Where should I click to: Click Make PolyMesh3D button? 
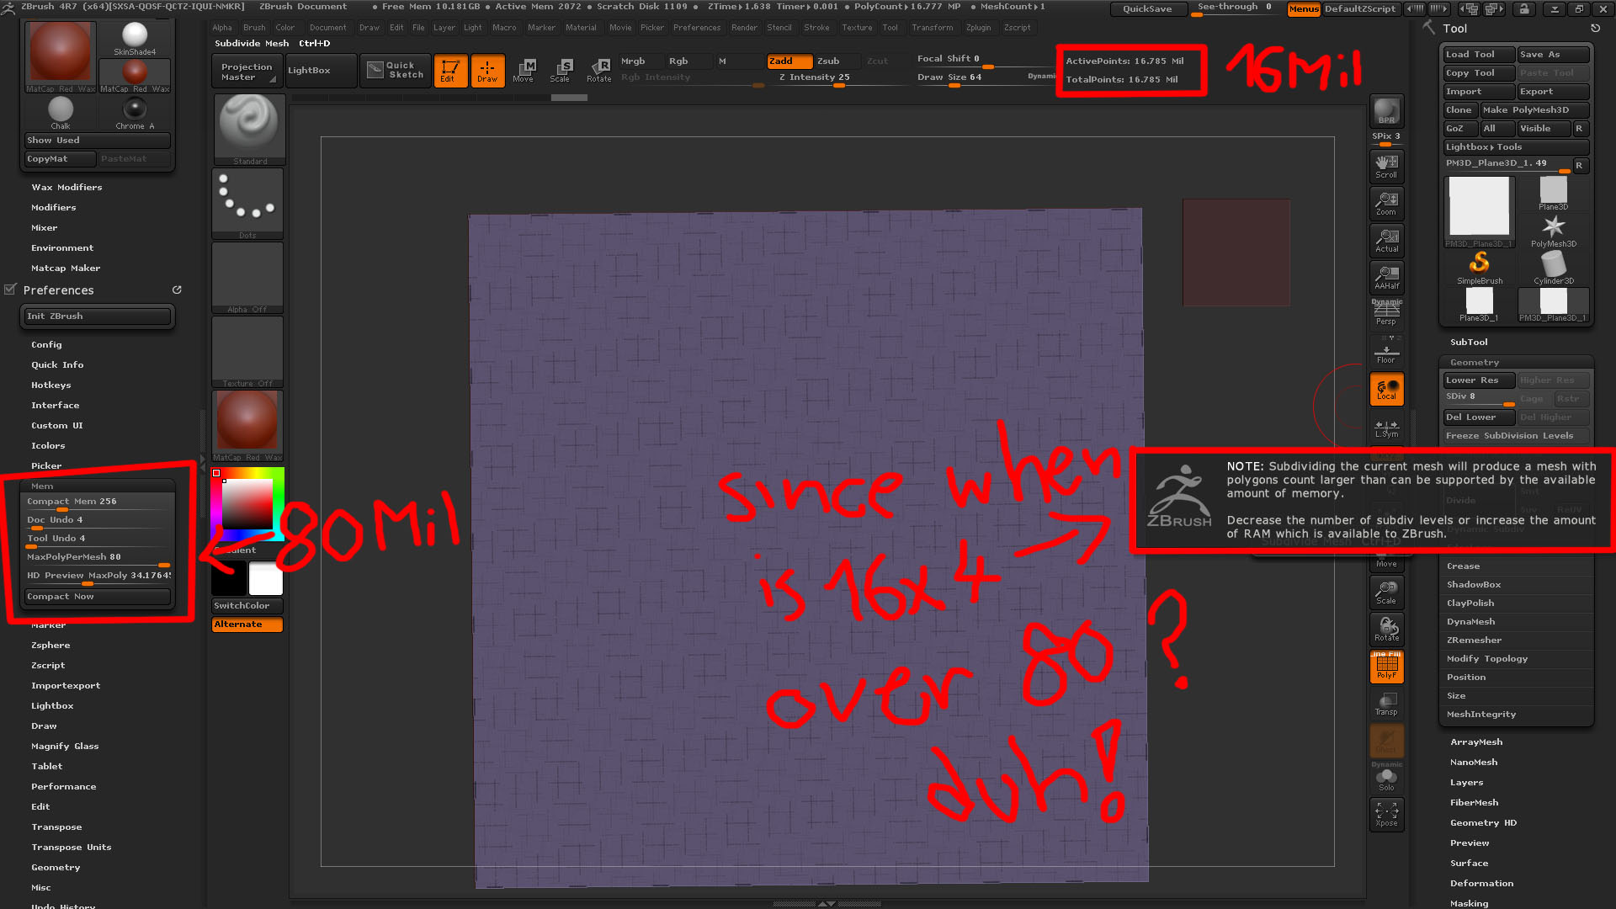point(1535,110)
